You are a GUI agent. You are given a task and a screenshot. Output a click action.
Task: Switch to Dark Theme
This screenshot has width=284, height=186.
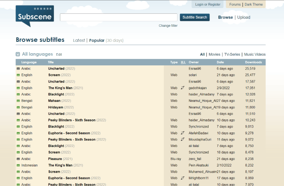point(254,4)
